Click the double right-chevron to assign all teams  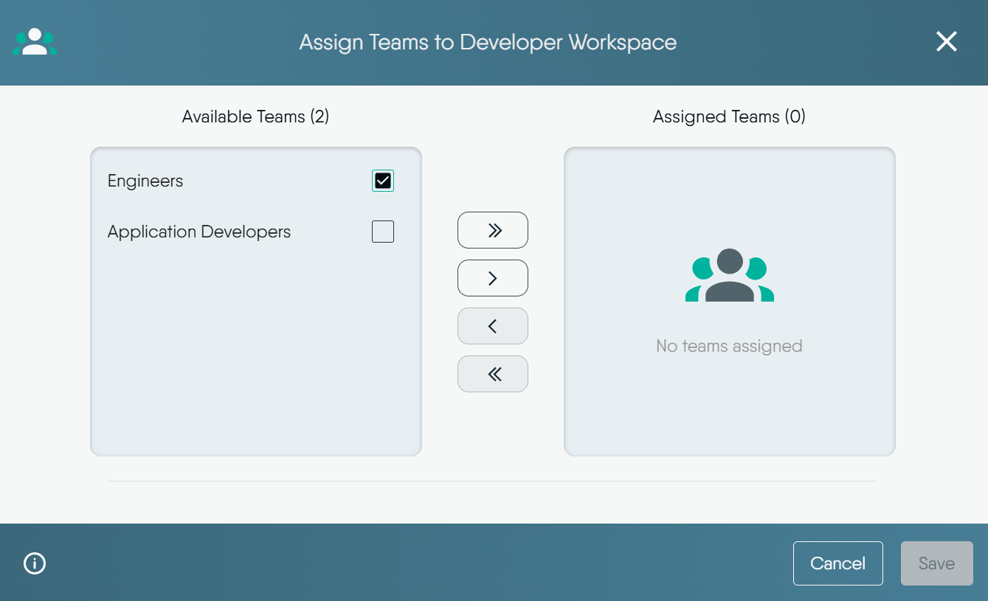pos(492,230)
